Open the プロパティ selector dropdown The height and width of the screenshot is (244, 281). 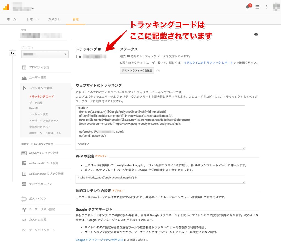coord(45,54)
